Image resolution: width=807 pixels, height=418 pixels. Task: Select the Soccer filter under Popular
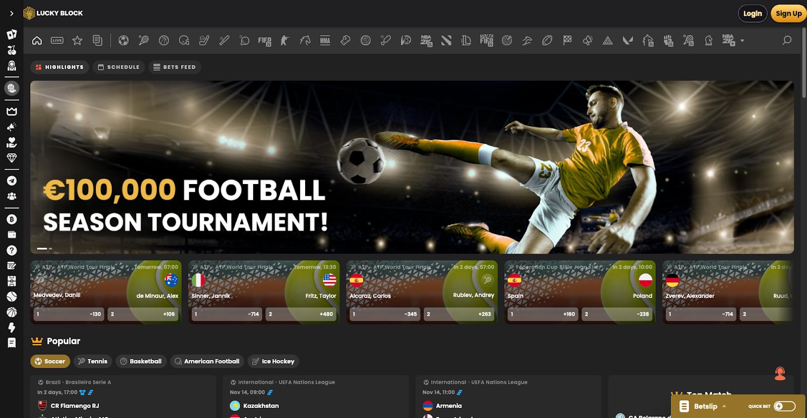coord(50,361)
